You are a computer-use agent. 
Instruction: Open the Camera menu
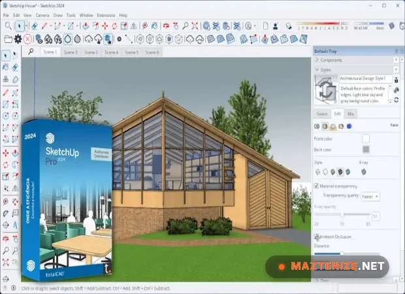pyautogui.click(x=42, y=15)
